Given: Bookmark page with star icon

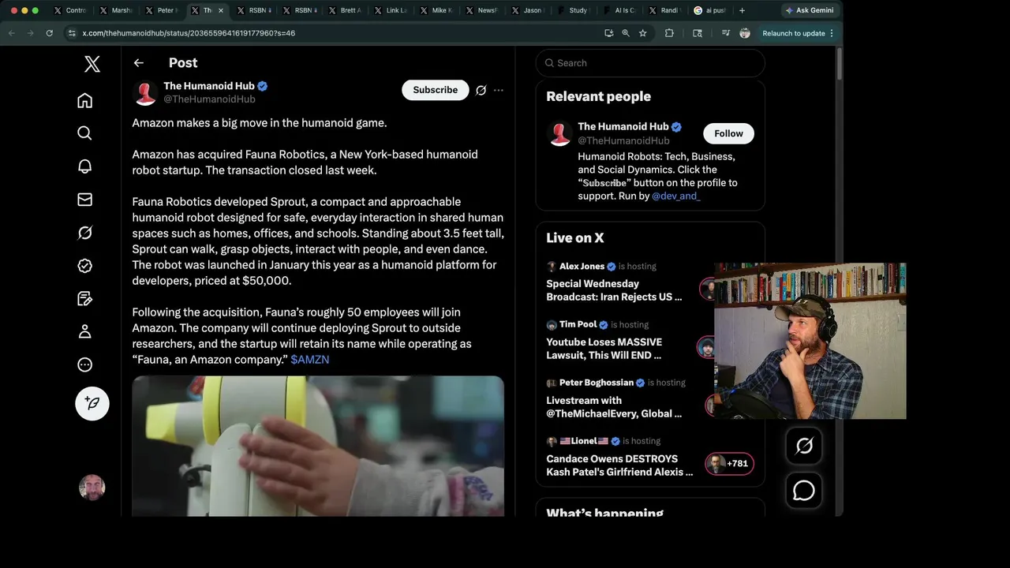Looking at the screenshot, I should [x=643, y=33].
